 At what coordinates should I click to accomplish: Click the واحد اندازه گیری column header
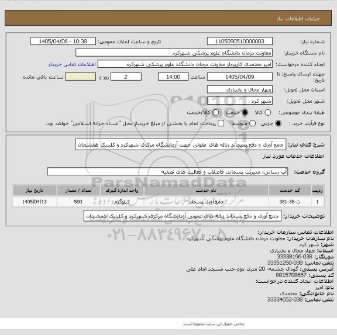click(x=122, y=191)
